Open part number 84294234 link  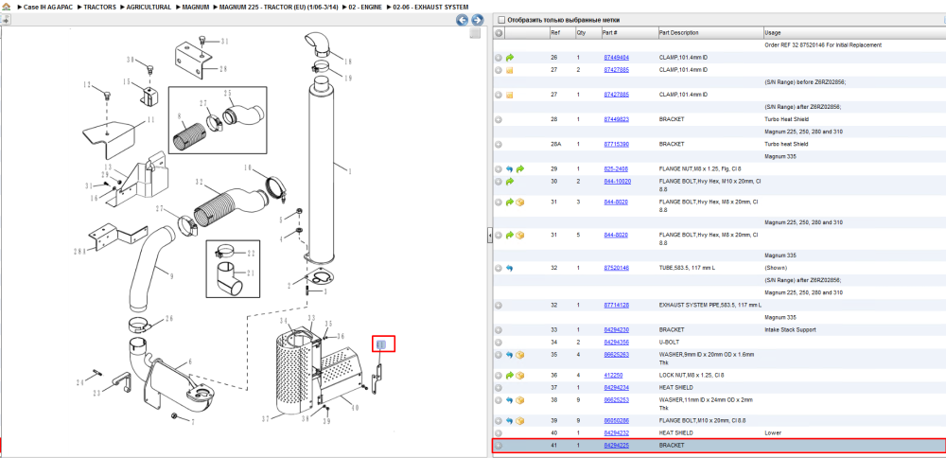point(617,387)
